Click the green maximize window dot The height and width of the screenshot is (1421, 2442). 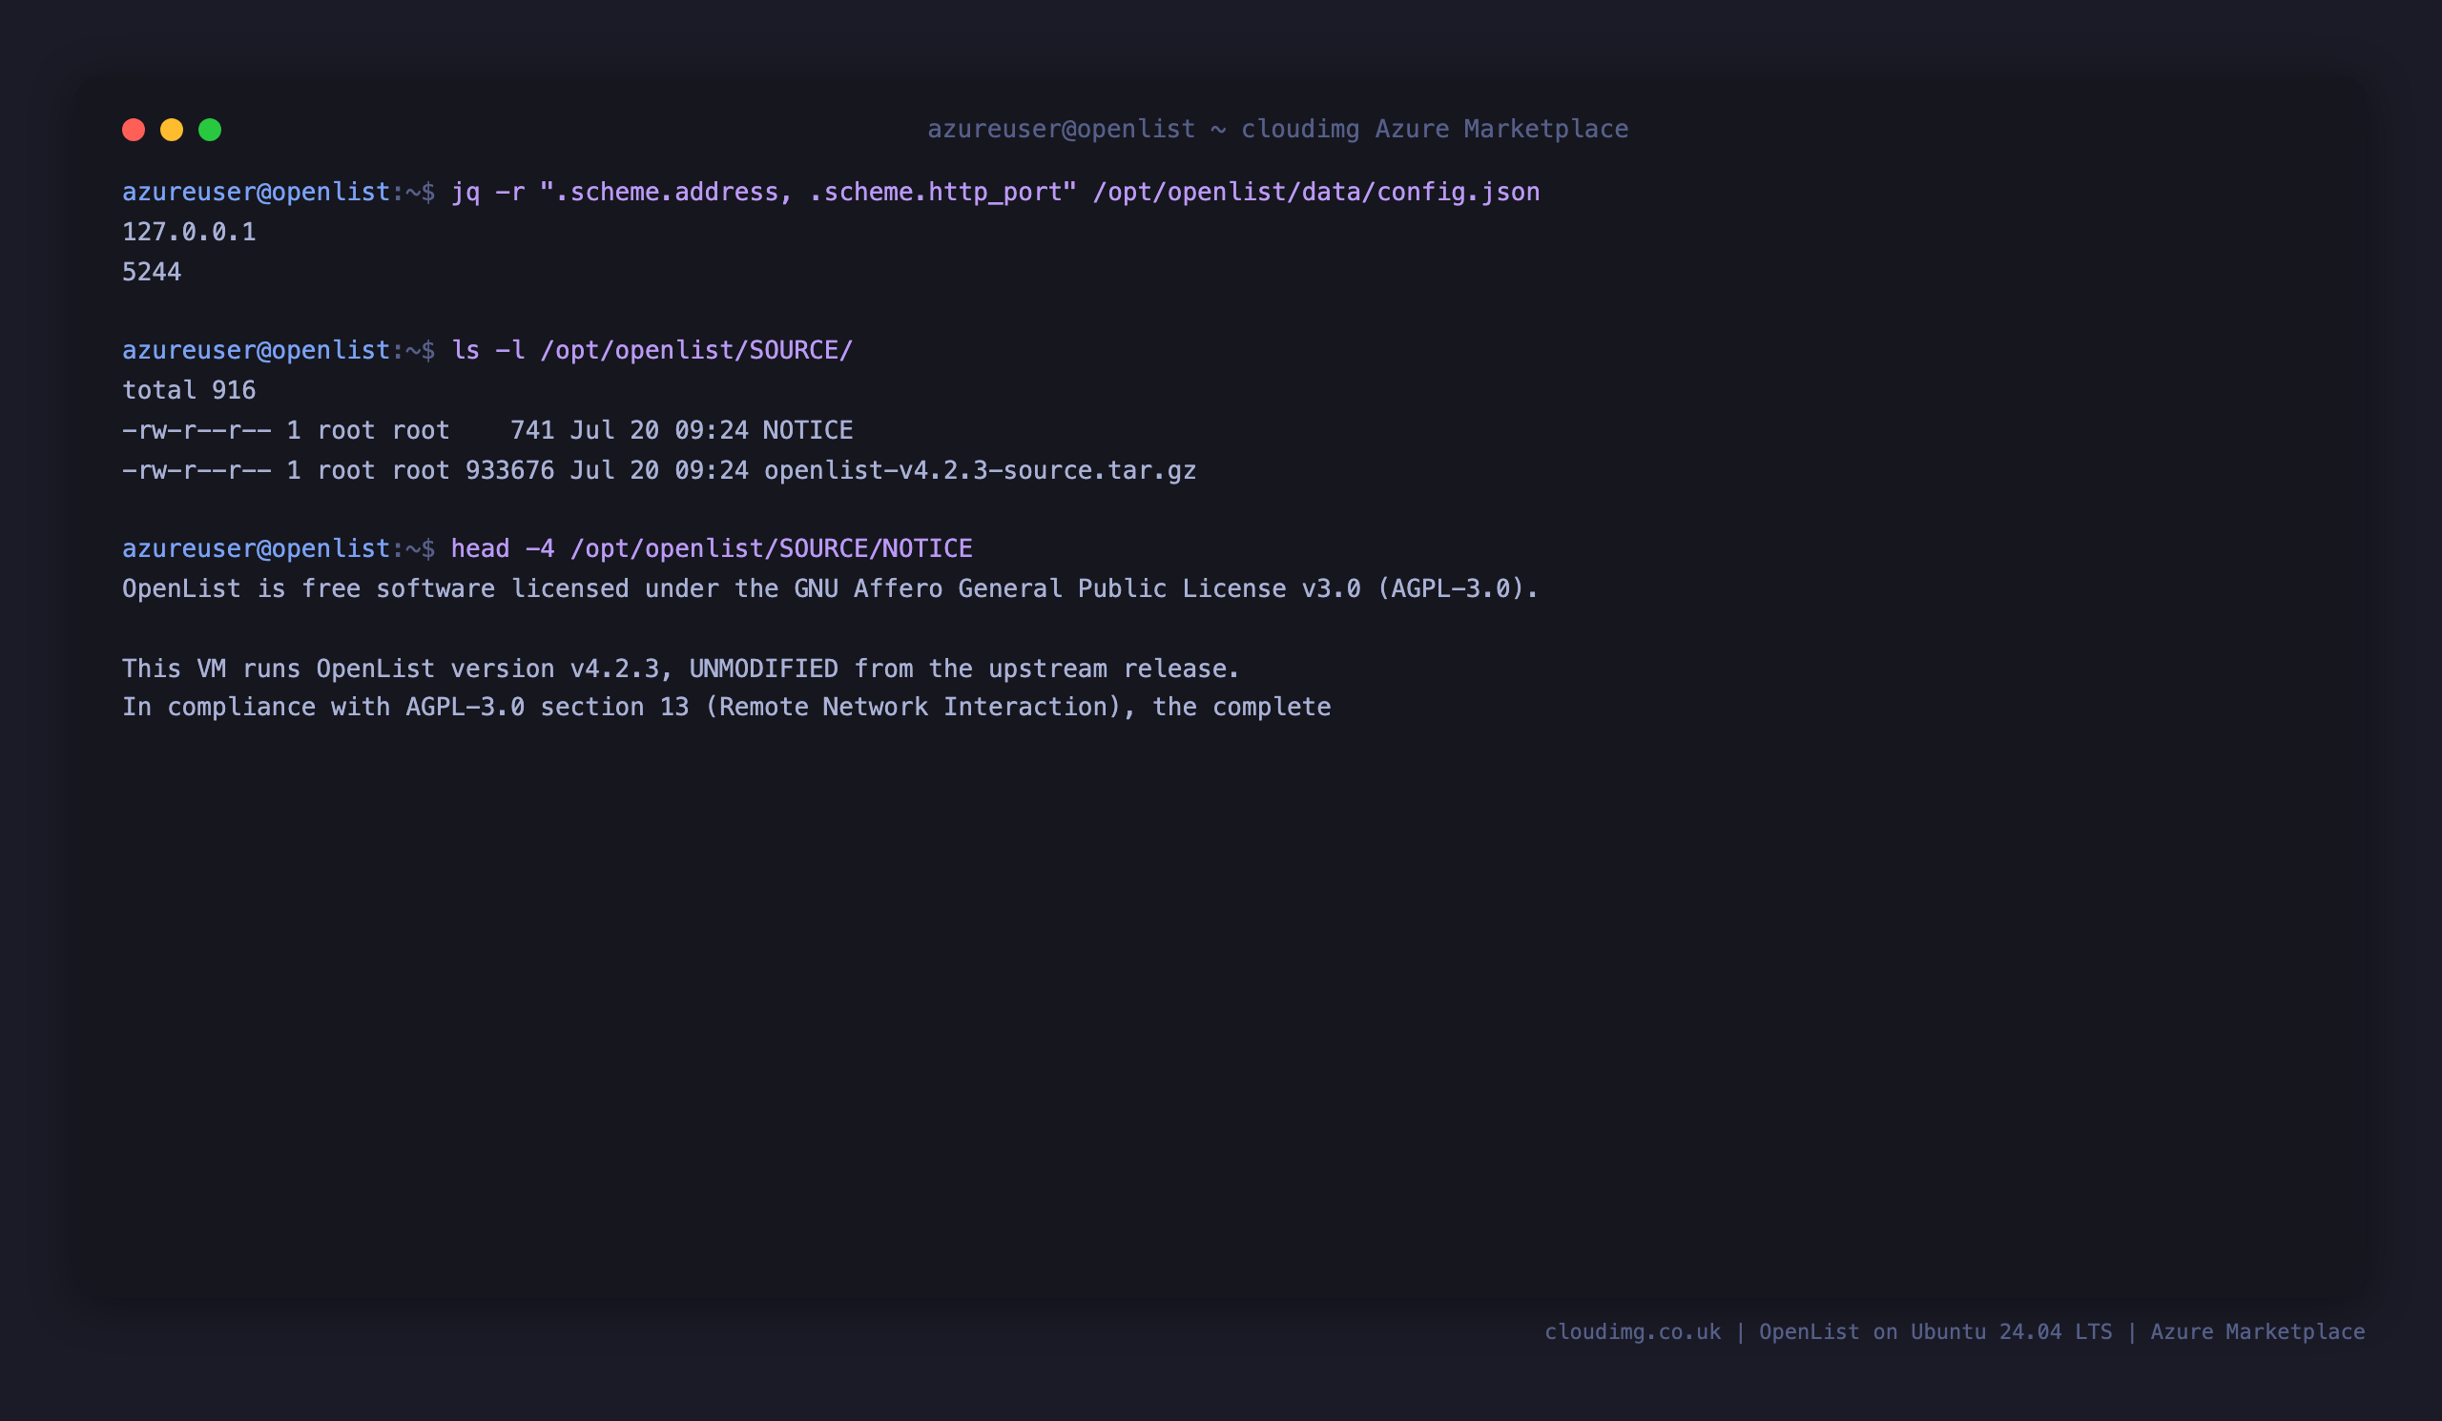[210, 130]
